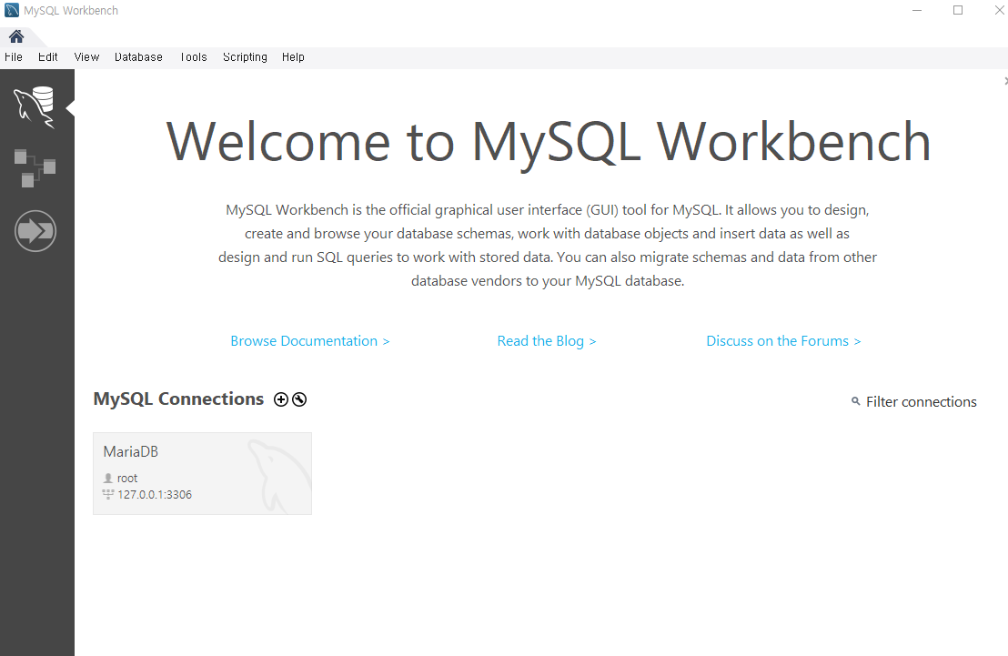Click the 127.0.0.1:3306 host text

(x=155, y=495)
